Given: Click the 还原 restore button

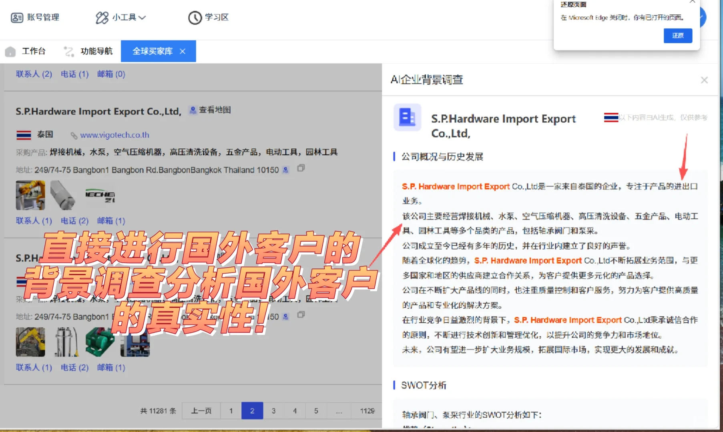Looking at the screenshot, I should point(678,35).
